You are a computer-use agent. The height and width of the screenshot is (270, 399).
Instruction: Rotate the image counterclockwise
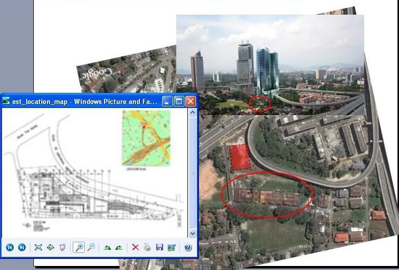[119, 247]
